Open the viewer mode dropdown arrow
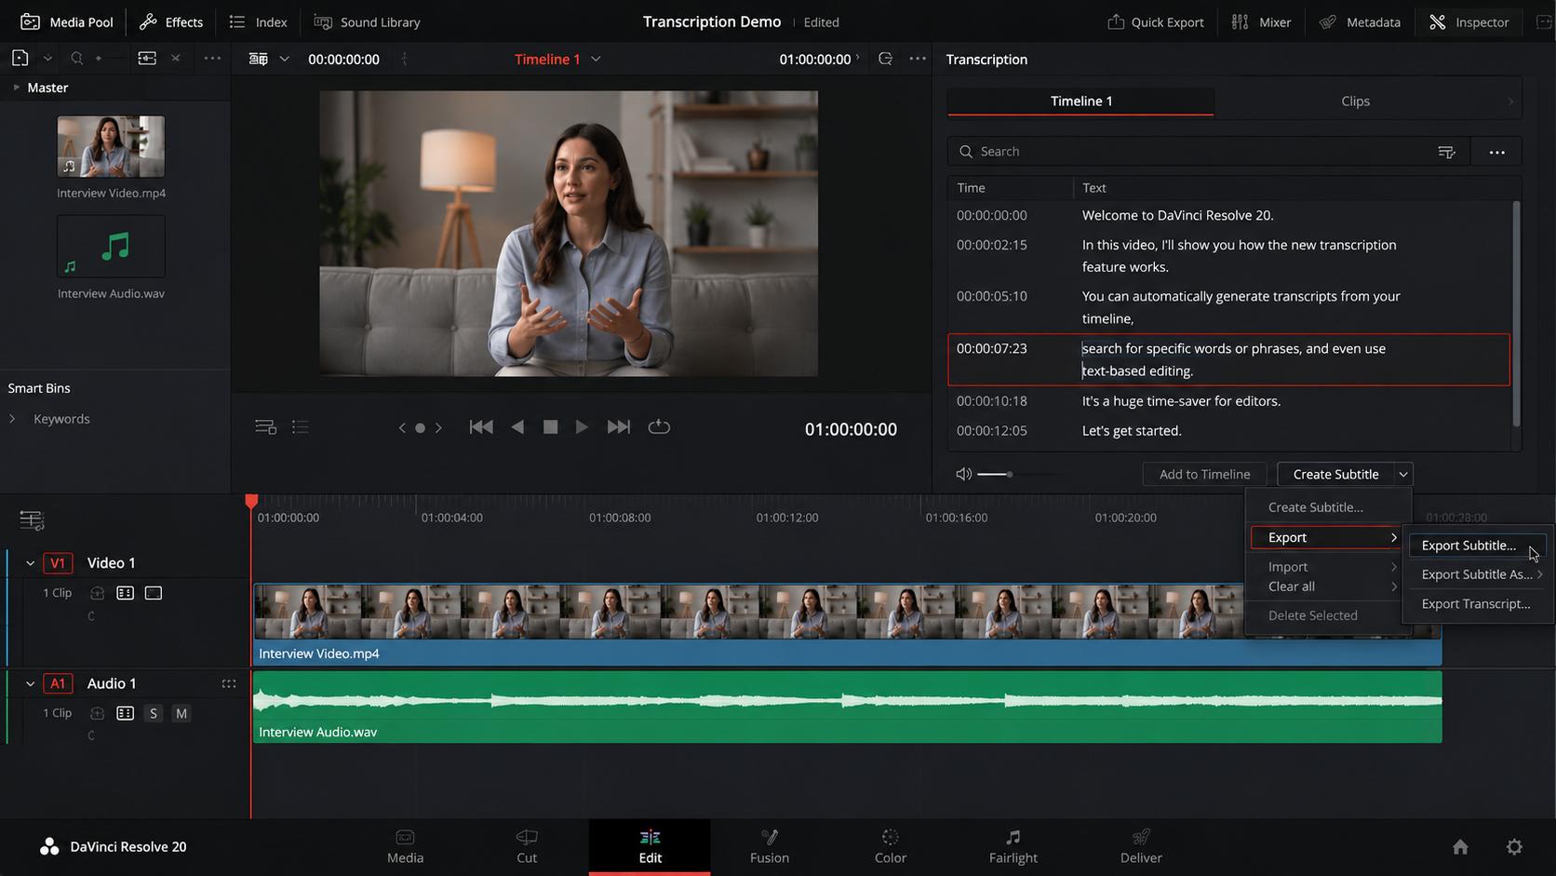Screen dimensions: 1556x876 click(284, 59)
